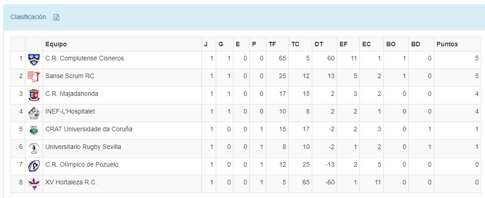Image resolution: width=485 pixels, height=198 pixels.
Task: Click the C.R. Complutense Cisneros team crest
Action: coord(34,59)
